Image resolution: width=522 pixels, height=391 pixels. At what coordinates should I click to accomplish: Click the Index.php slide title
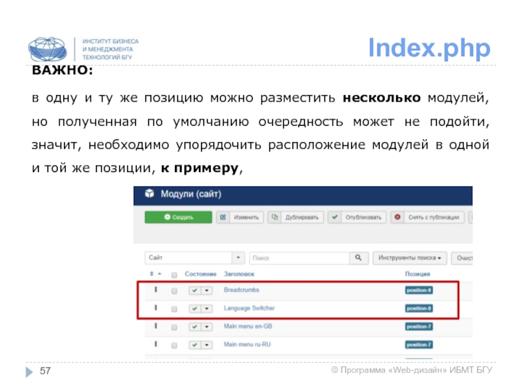point(429,48)
